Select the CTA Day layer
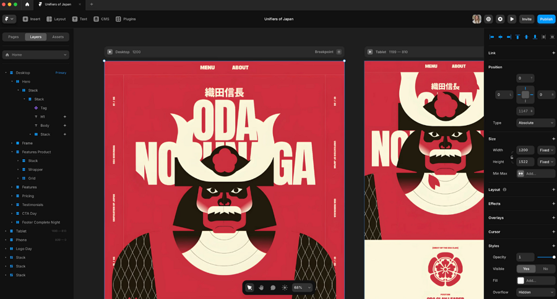The height and width of the screenshot is (299, 557). [29, 214]
